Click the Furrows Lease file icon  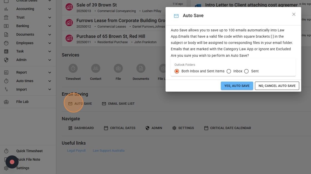click(x=69, y=23)
